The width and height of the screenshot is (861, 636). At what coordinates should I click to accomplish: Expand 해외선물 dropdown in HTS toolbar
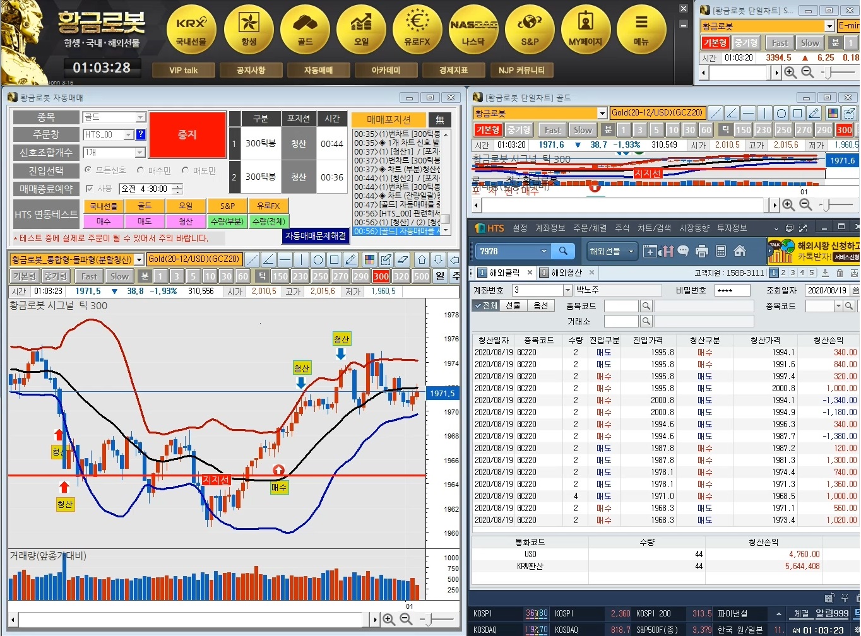[x=631, y=251]
